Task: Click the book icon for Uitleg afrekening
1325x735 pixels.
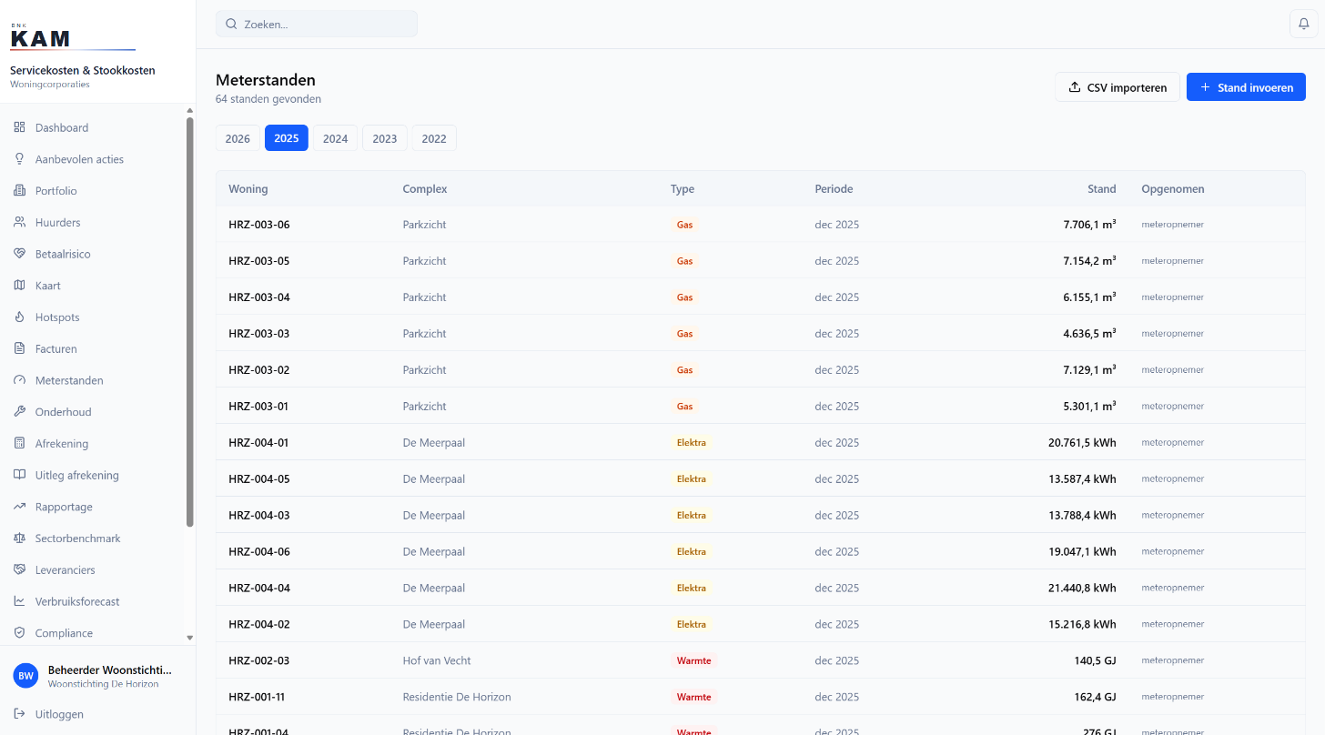Action: [19, 475]
